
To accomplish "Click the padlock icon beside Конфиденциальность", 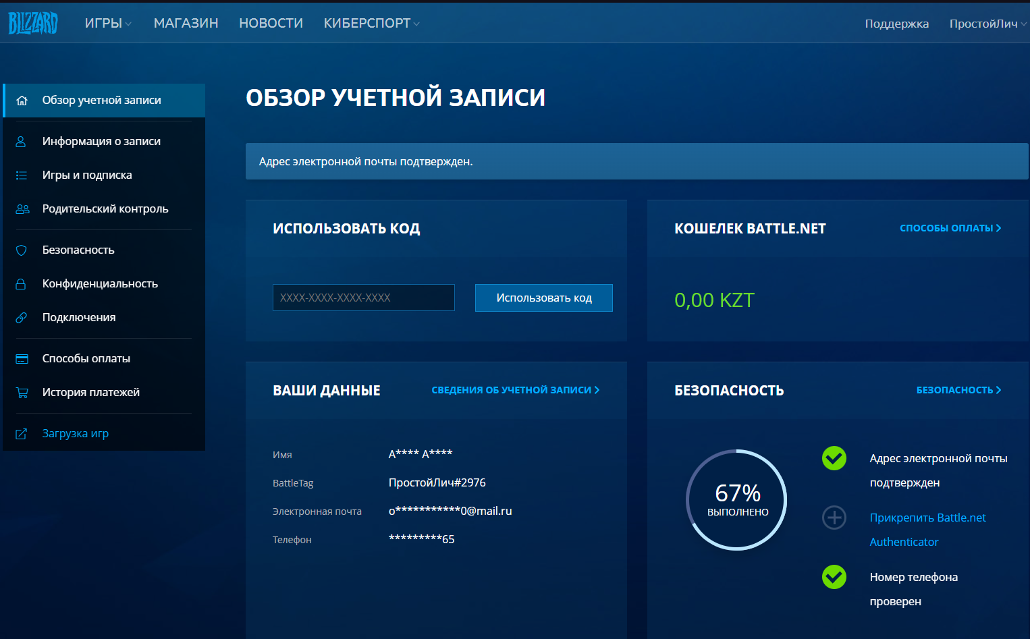I will [x=21, y=284].
